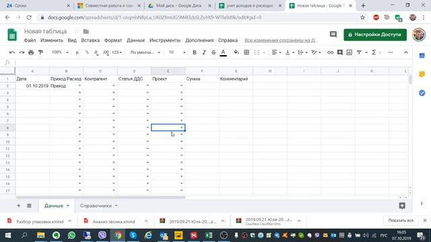This screenshot has height=242, width=431.
Task: Print the spreadsheet via printer icon
Action: (x=31, y=52)
